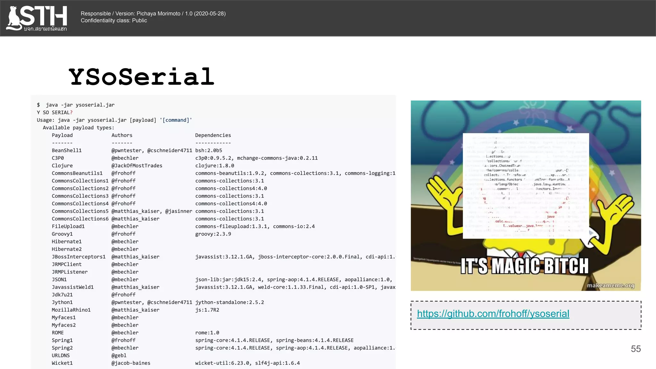Click the c3p0:0.9.5.2 dependency text

pos(215,158)
